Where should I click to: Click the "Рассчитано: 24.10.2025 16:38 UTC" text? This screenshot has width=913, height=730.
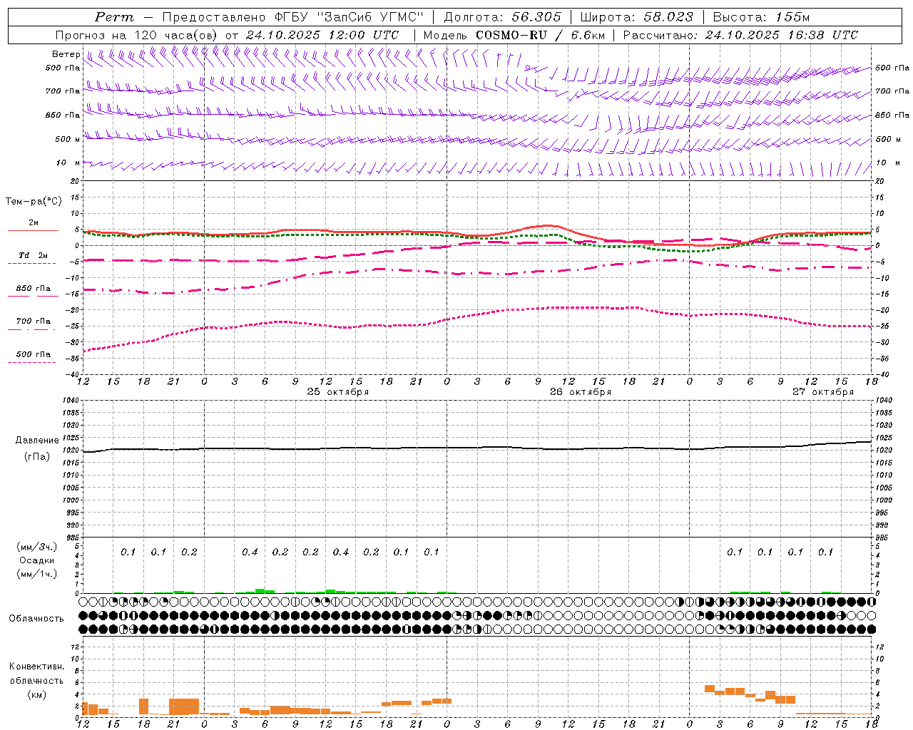(x=740, y=34)
